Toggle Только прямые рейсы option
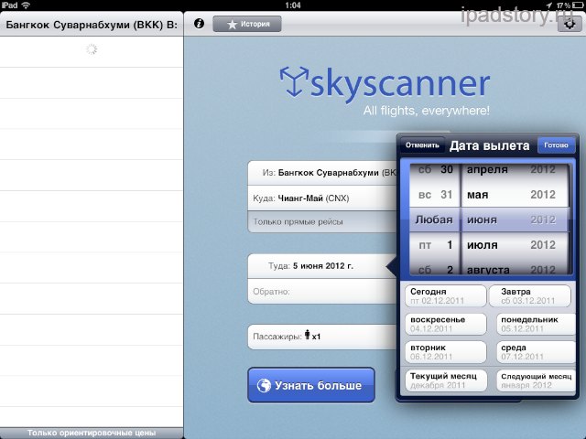 322,221
